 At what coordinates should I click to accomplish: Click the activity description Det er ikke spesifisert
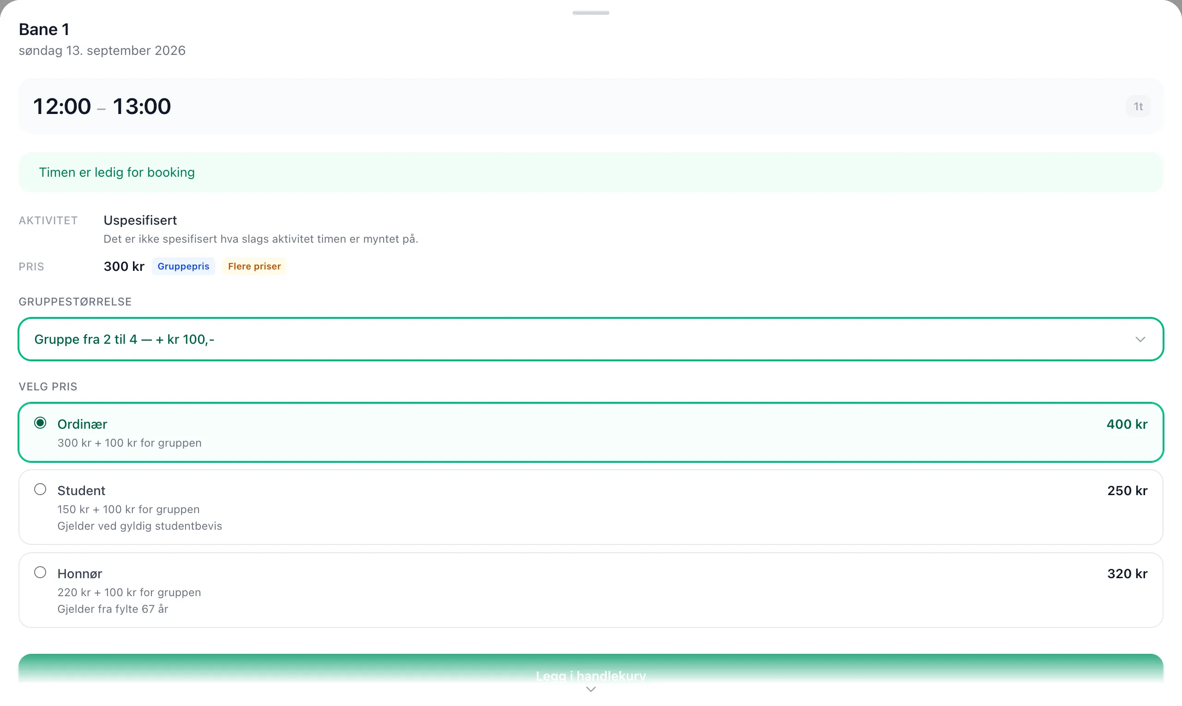point(261,239)
